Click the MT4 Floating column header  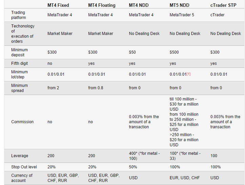point(101,5)
